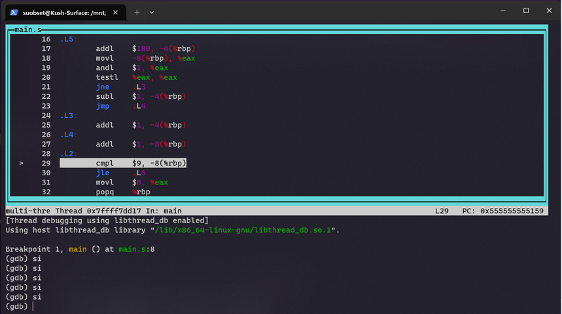Click the jne .L3 instruction on line 21

pos(120,87)
